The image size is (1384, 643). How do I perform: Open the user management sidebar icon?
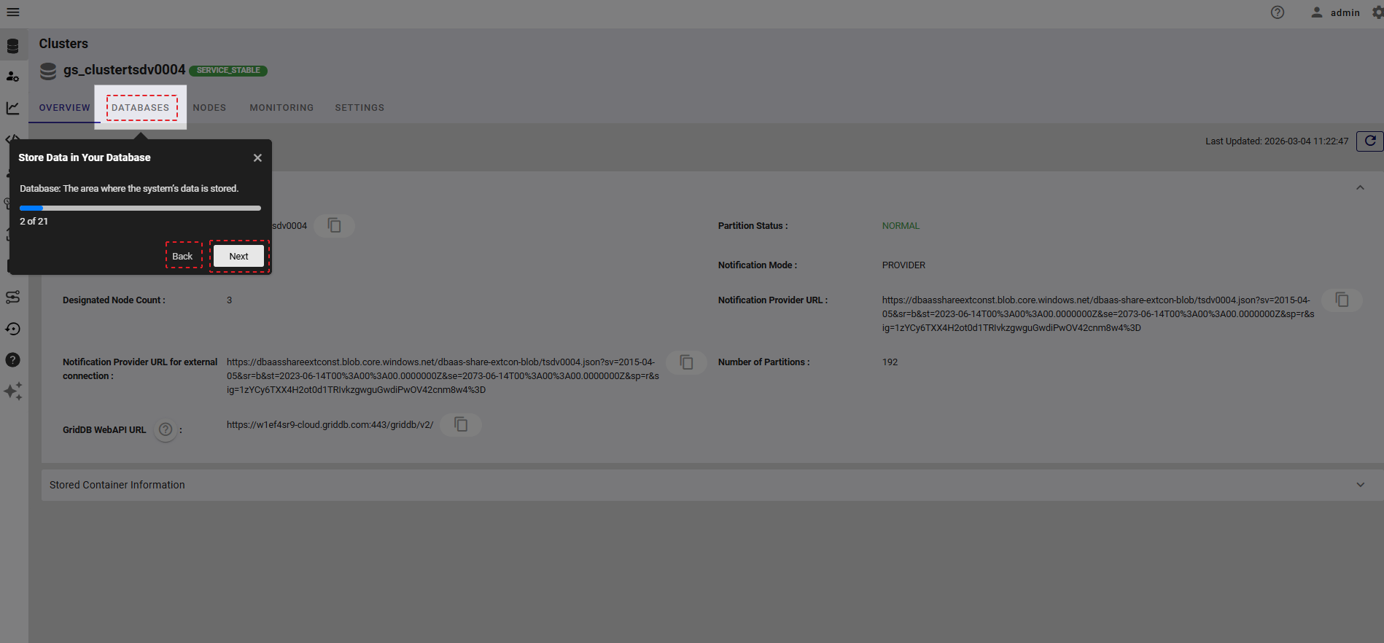point(12,77)
